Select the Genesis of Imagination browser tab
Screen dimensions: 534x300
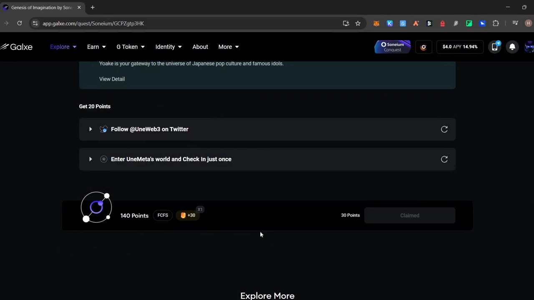[42, 7]
